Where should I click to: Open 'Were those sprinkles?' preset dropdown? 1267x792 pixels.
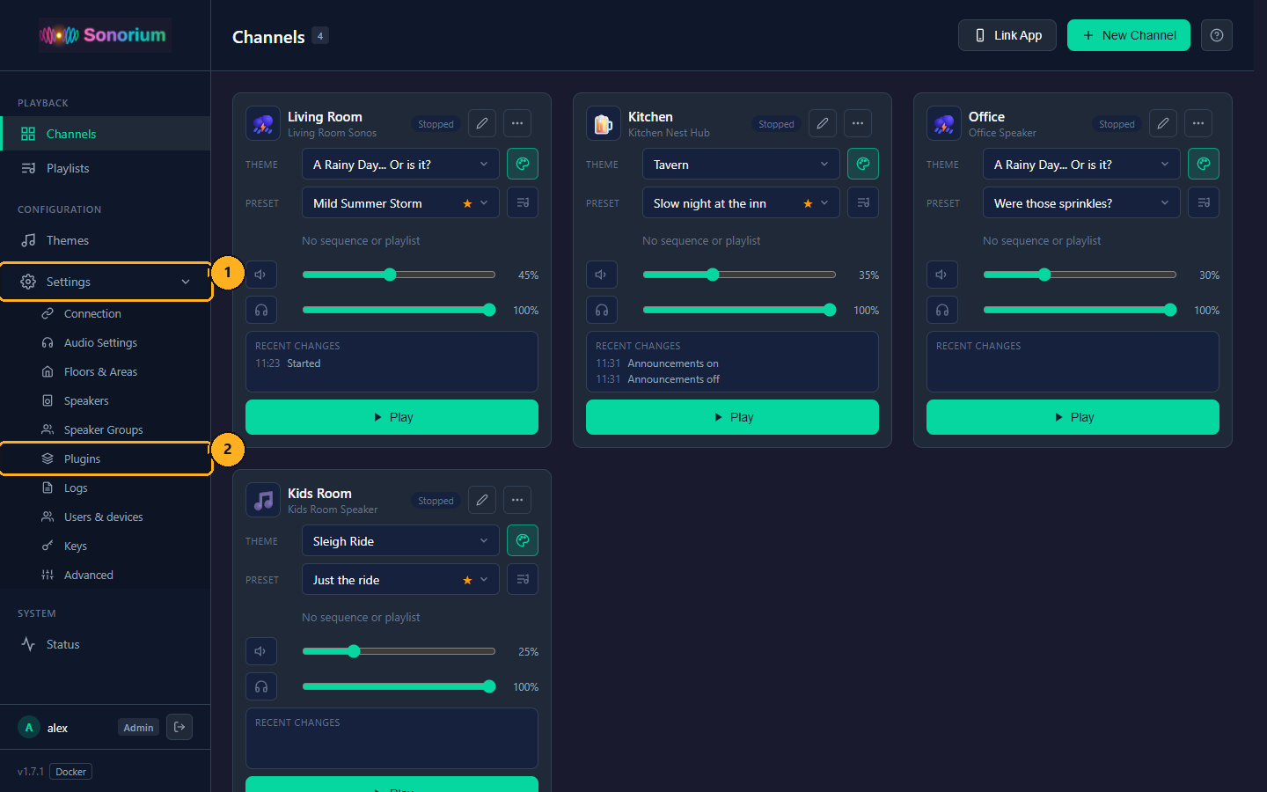click(1081, 202)
